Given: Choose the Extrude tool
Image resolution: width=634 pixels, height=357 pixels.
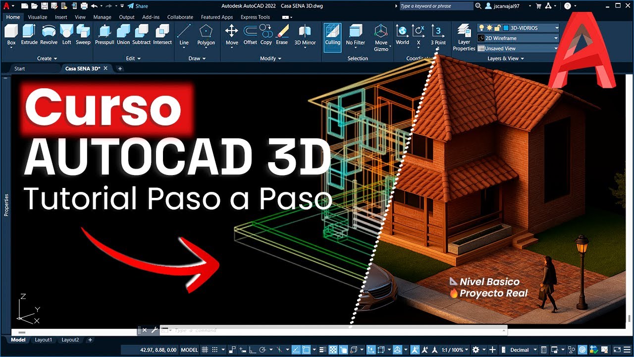Looking at the screenshot, I should (29, 35).
